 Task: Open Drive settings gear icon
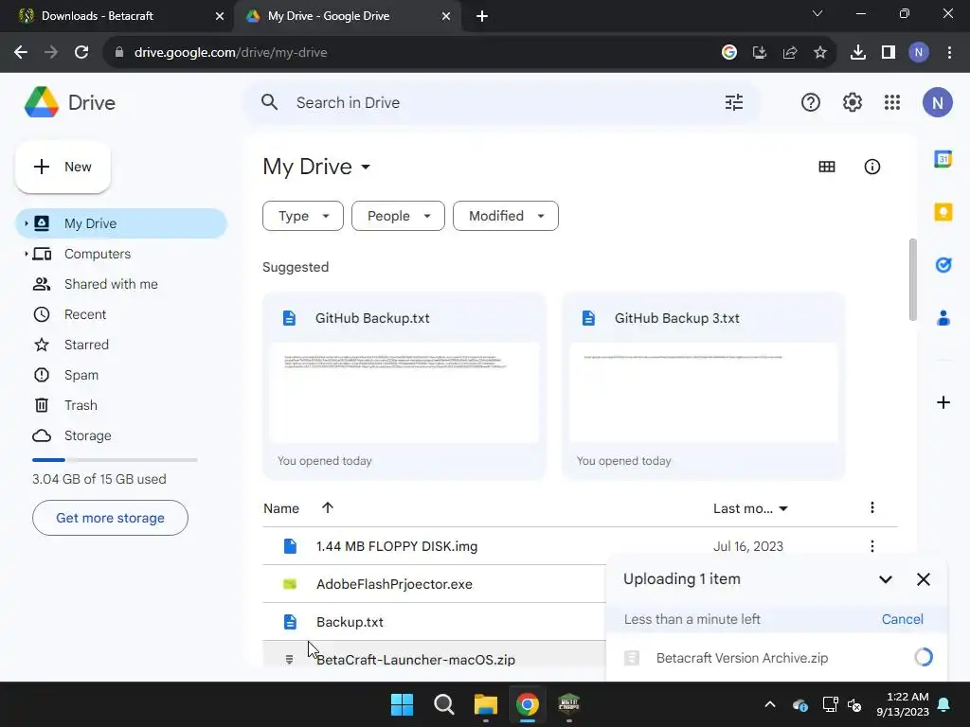[x=852, y=102]
